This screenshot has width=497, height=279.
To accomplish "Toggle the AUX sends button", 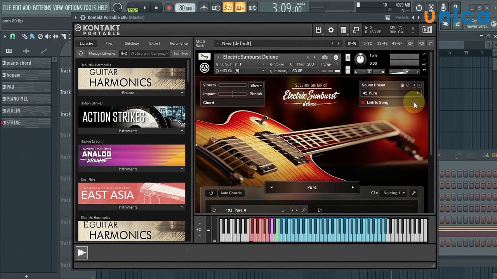I will click(x=421, y=43).
